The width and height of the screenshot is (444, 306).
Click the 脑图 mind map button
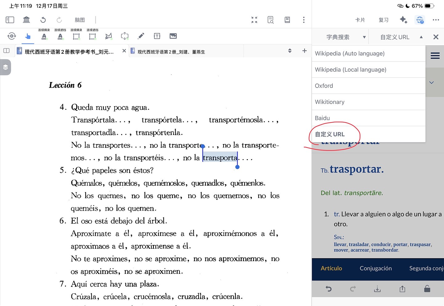click(80, 20)
